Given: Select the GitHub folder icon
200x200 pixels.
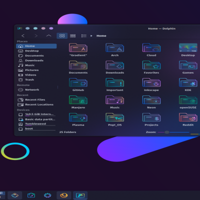Looking at the screenshot, I should pyautogui.click(x=78, y=82).
